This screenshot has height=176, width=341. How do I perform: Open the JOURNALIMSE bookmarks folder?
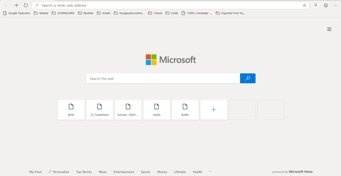click(63, 13)
